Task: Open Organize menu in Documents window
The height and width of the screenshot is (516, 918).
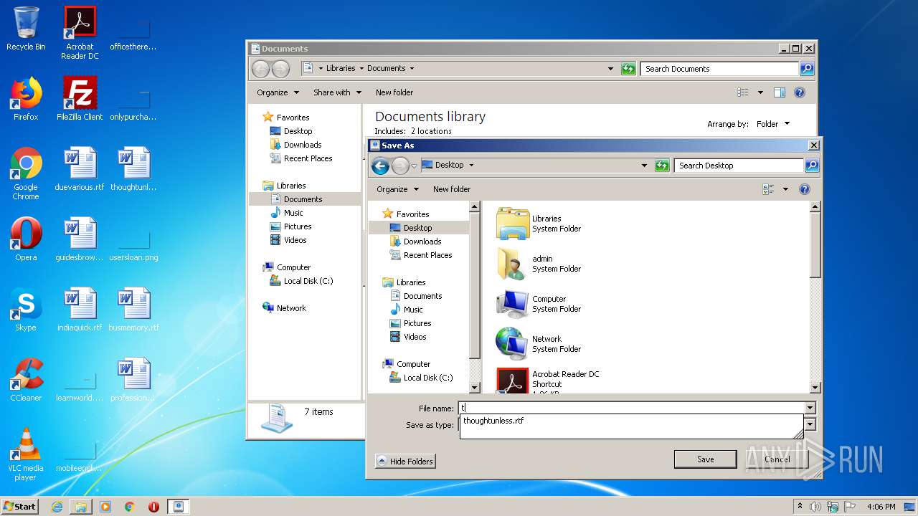Action: pos(278,92)
